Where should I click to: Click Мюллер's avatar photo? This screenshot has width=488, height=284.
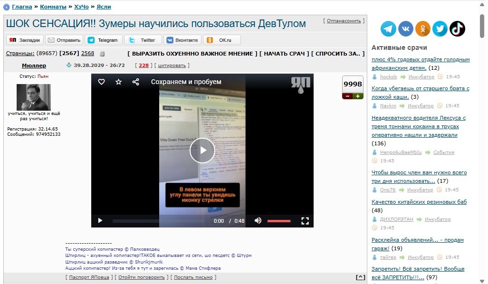pyautogui.click(x=34, y=97)
